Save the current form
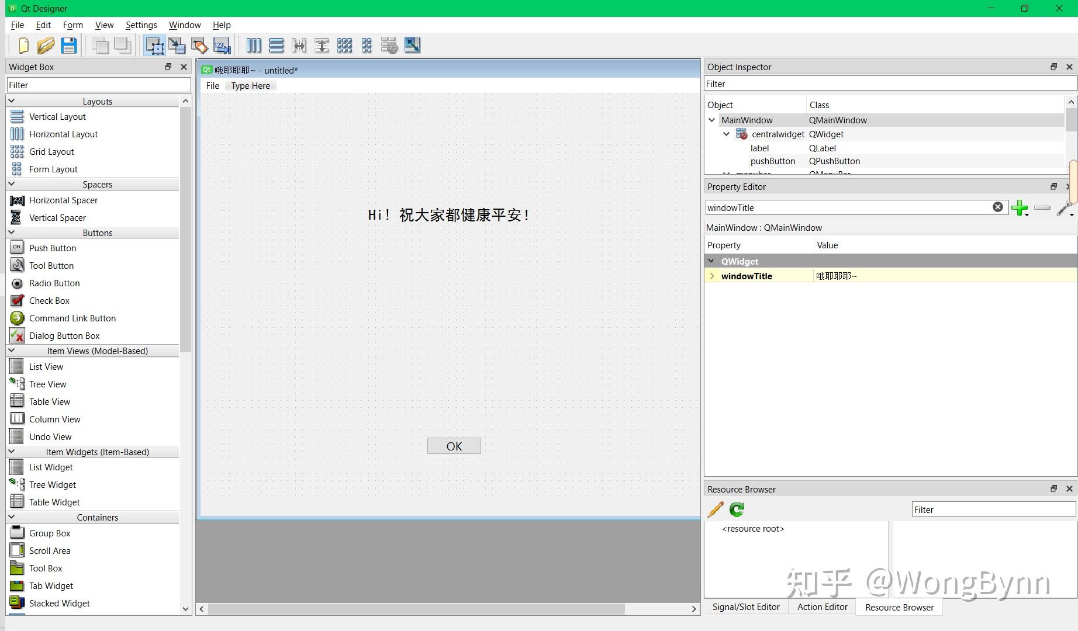The image size is (1078, 631). click(69, 46)
